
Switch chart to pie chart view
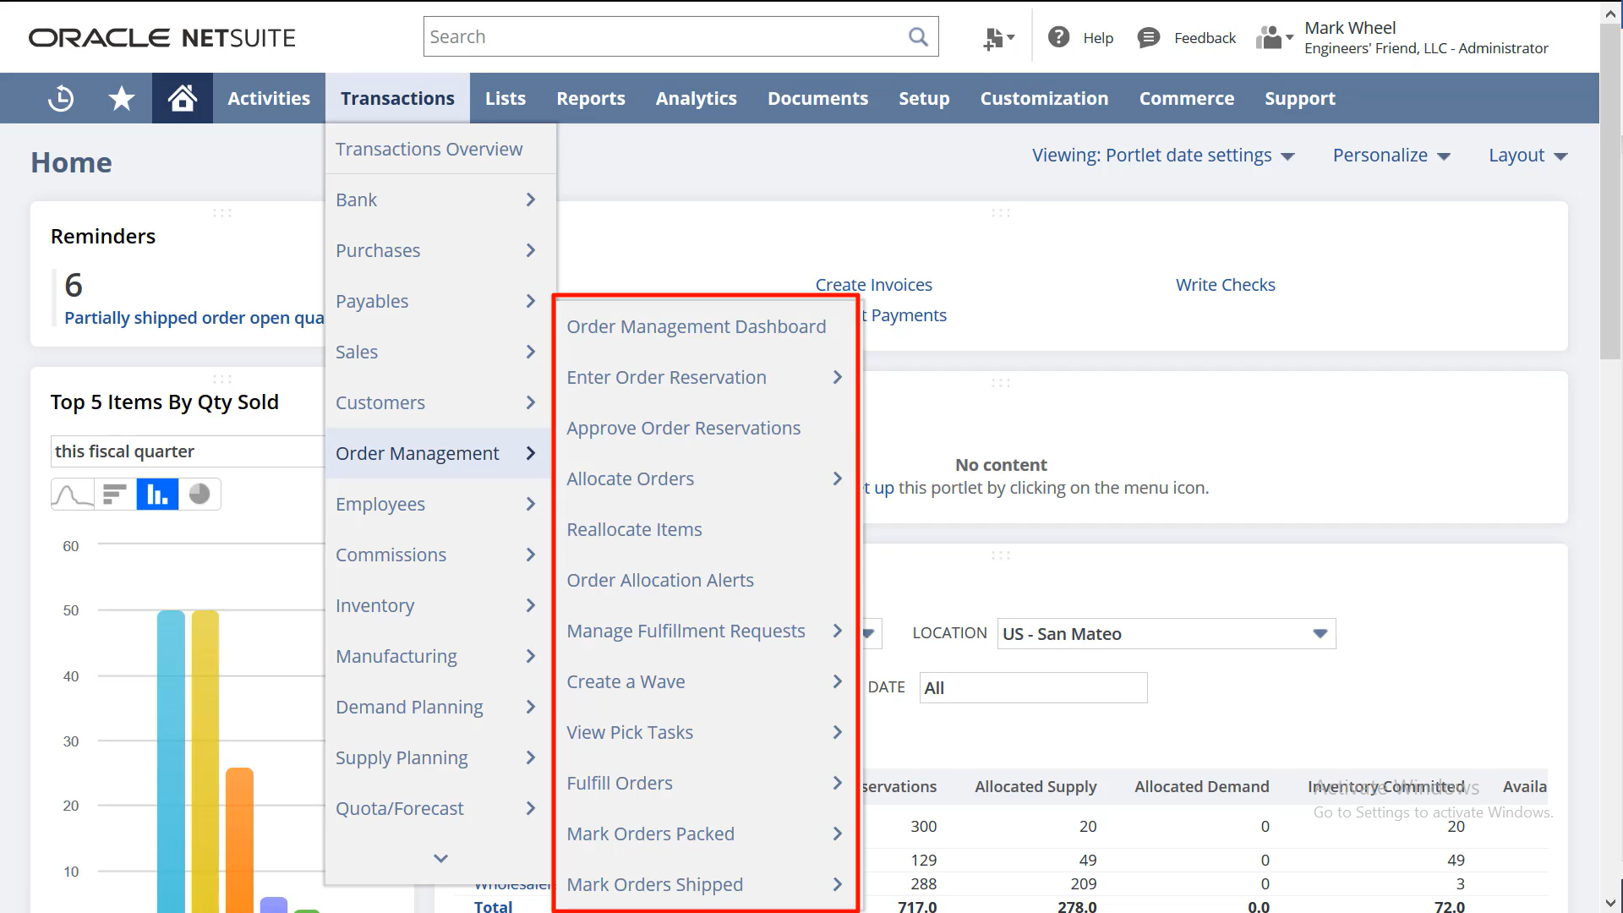[199, 494]
